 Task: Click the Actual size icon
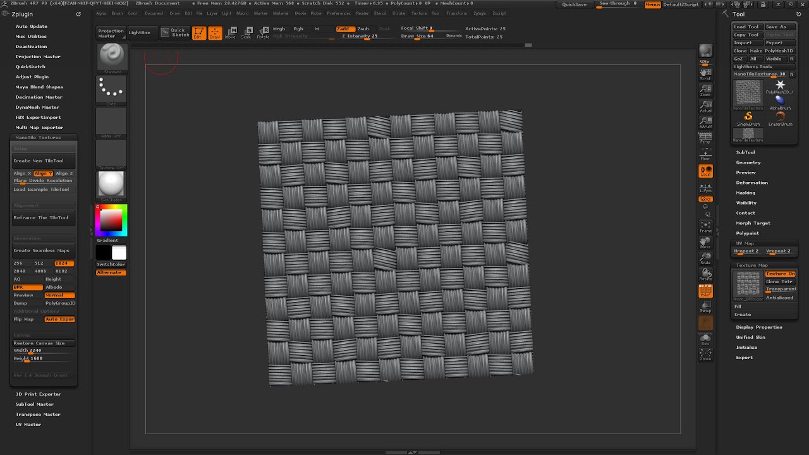(705, 106)
